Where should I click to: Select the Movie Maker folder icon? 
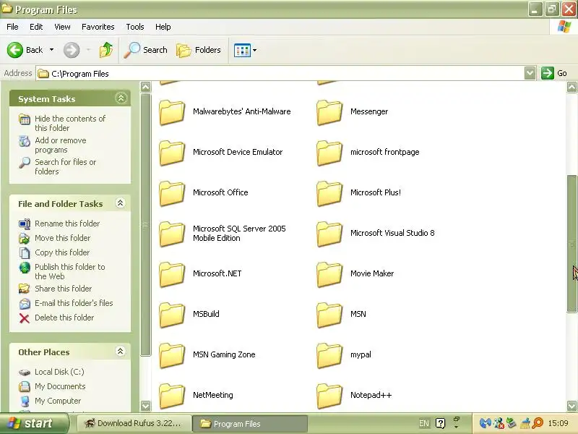click(x=329, y=274)
